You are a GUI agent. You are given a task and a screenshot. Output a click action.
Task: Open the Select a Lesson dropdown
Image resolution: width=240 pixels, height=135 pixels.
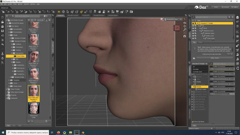(x=201, y=128)
